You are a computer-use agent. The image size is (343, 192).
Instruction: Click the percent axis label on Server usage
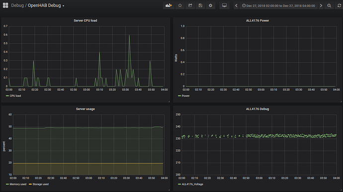(4, 146)
